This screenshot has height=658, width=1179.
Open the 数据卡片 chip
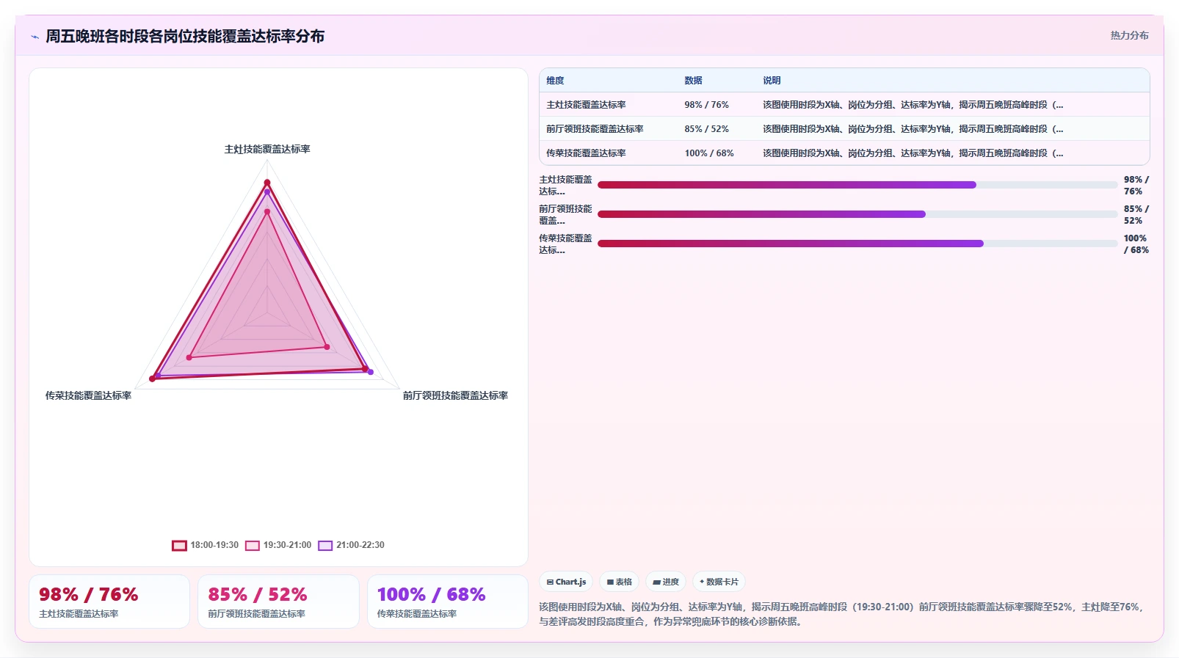(719, 582)
